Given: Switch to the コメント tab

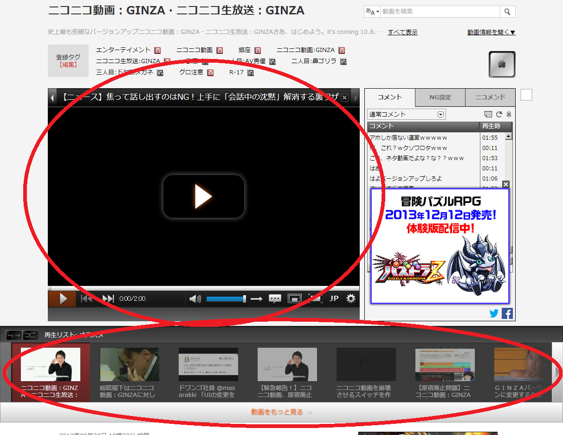Looking at the screenshot, I should 390,97.
